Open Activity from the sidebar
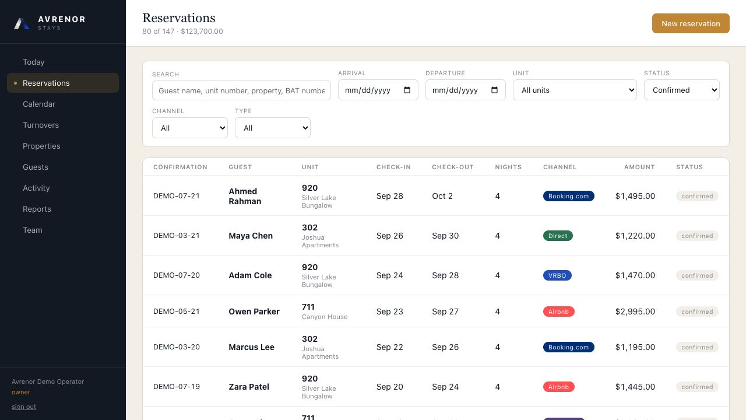This screenshot has height=420, width=746. (x=63, y=188)
